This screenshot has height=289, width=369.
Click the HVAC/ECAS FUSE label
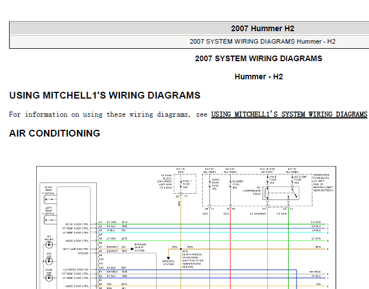coord(215,184)
